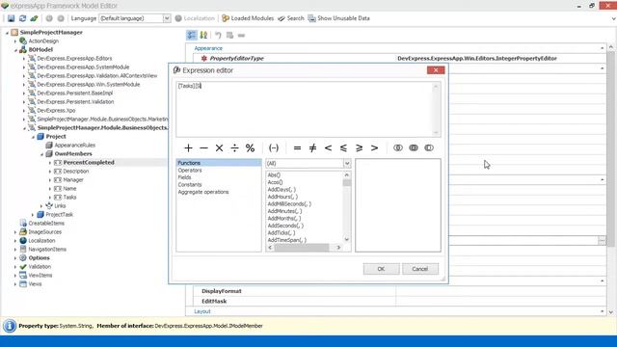Image resolution: width=617 pixels, height=347 pixels.
Task: Expand the ProjectTask tree node
Action: [x=33, y=215]
